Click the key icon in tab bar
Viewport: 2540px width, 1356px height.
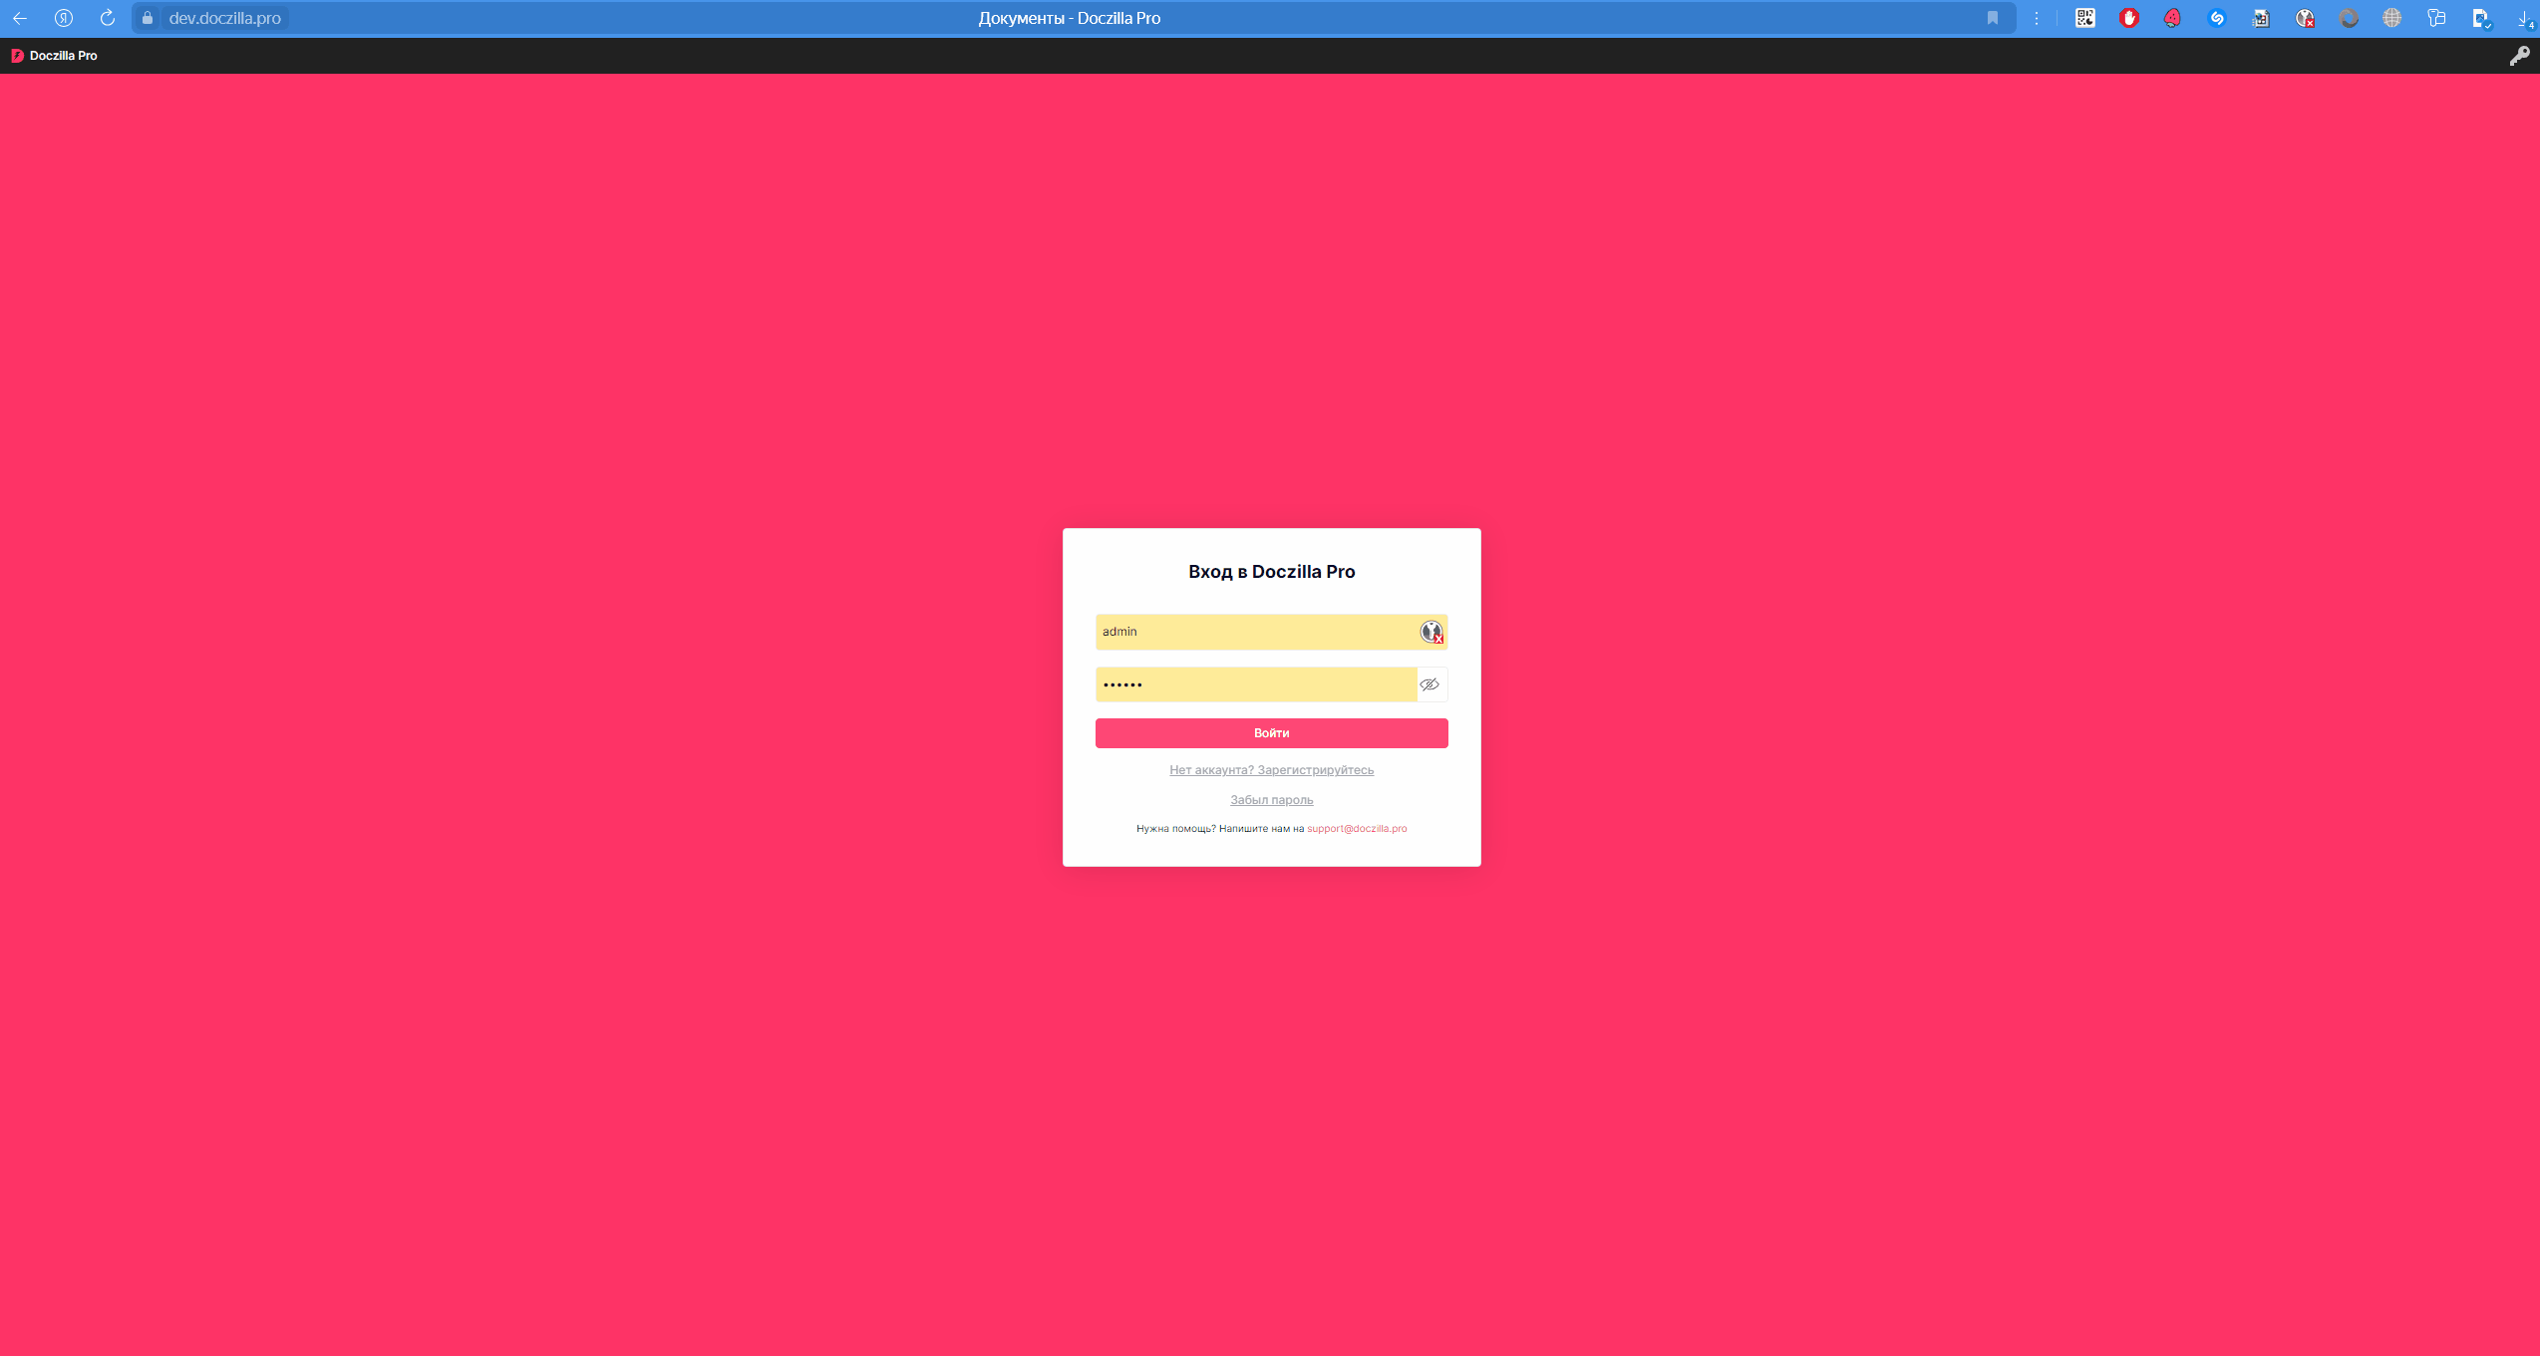click(2518, 56)
